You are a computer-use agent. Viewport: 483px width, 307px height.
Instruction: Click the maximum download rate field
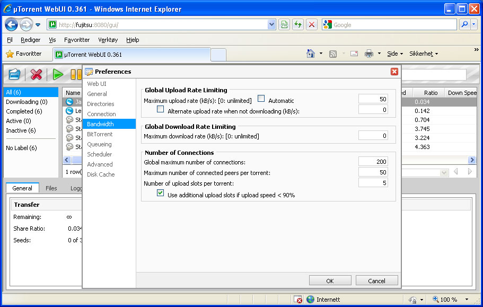coord(373,136)
